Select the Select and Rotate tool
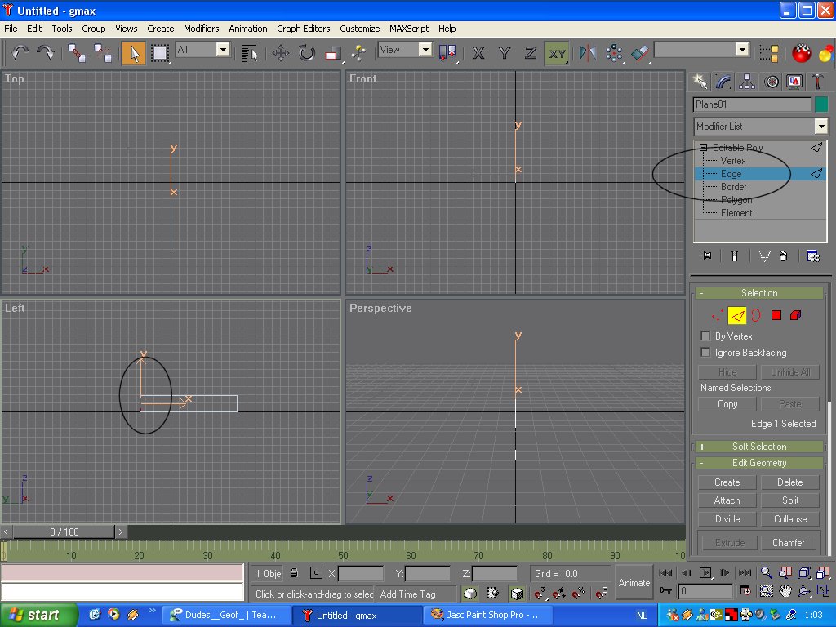Screen dimensions: 836x627 coord(306,53)
